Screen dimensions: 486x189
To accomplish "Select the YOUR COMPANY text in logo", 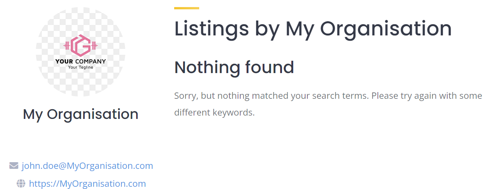I will tap(81, 62).
